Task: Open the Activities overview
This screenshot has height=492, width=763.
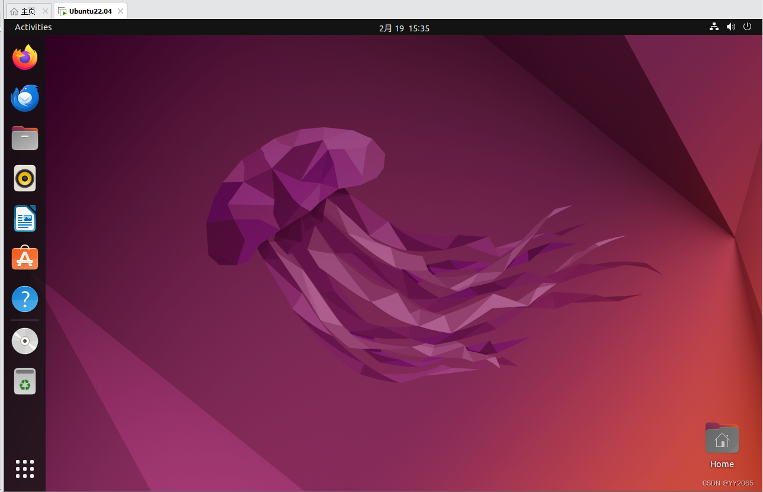Action: tap(33, 27)
